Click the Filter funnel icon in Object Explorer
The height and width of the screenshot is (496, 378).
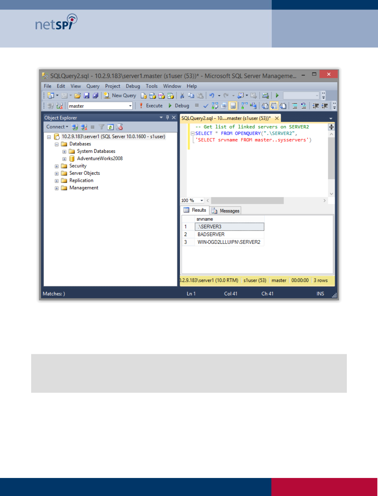pos(102,127)
